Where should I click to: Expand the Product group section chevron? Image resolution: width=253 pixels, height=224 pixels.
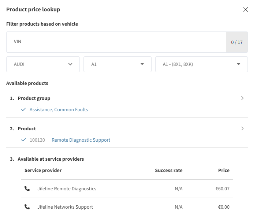[x=242, y=98]
